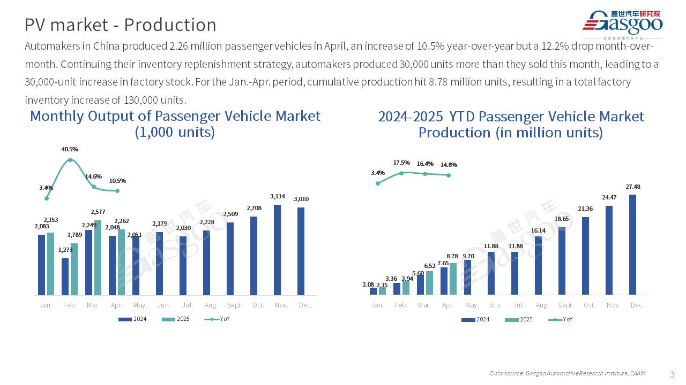Click the 2,030 July bar label
This screenshot has width=686, height=385.
tap(183, 228)
